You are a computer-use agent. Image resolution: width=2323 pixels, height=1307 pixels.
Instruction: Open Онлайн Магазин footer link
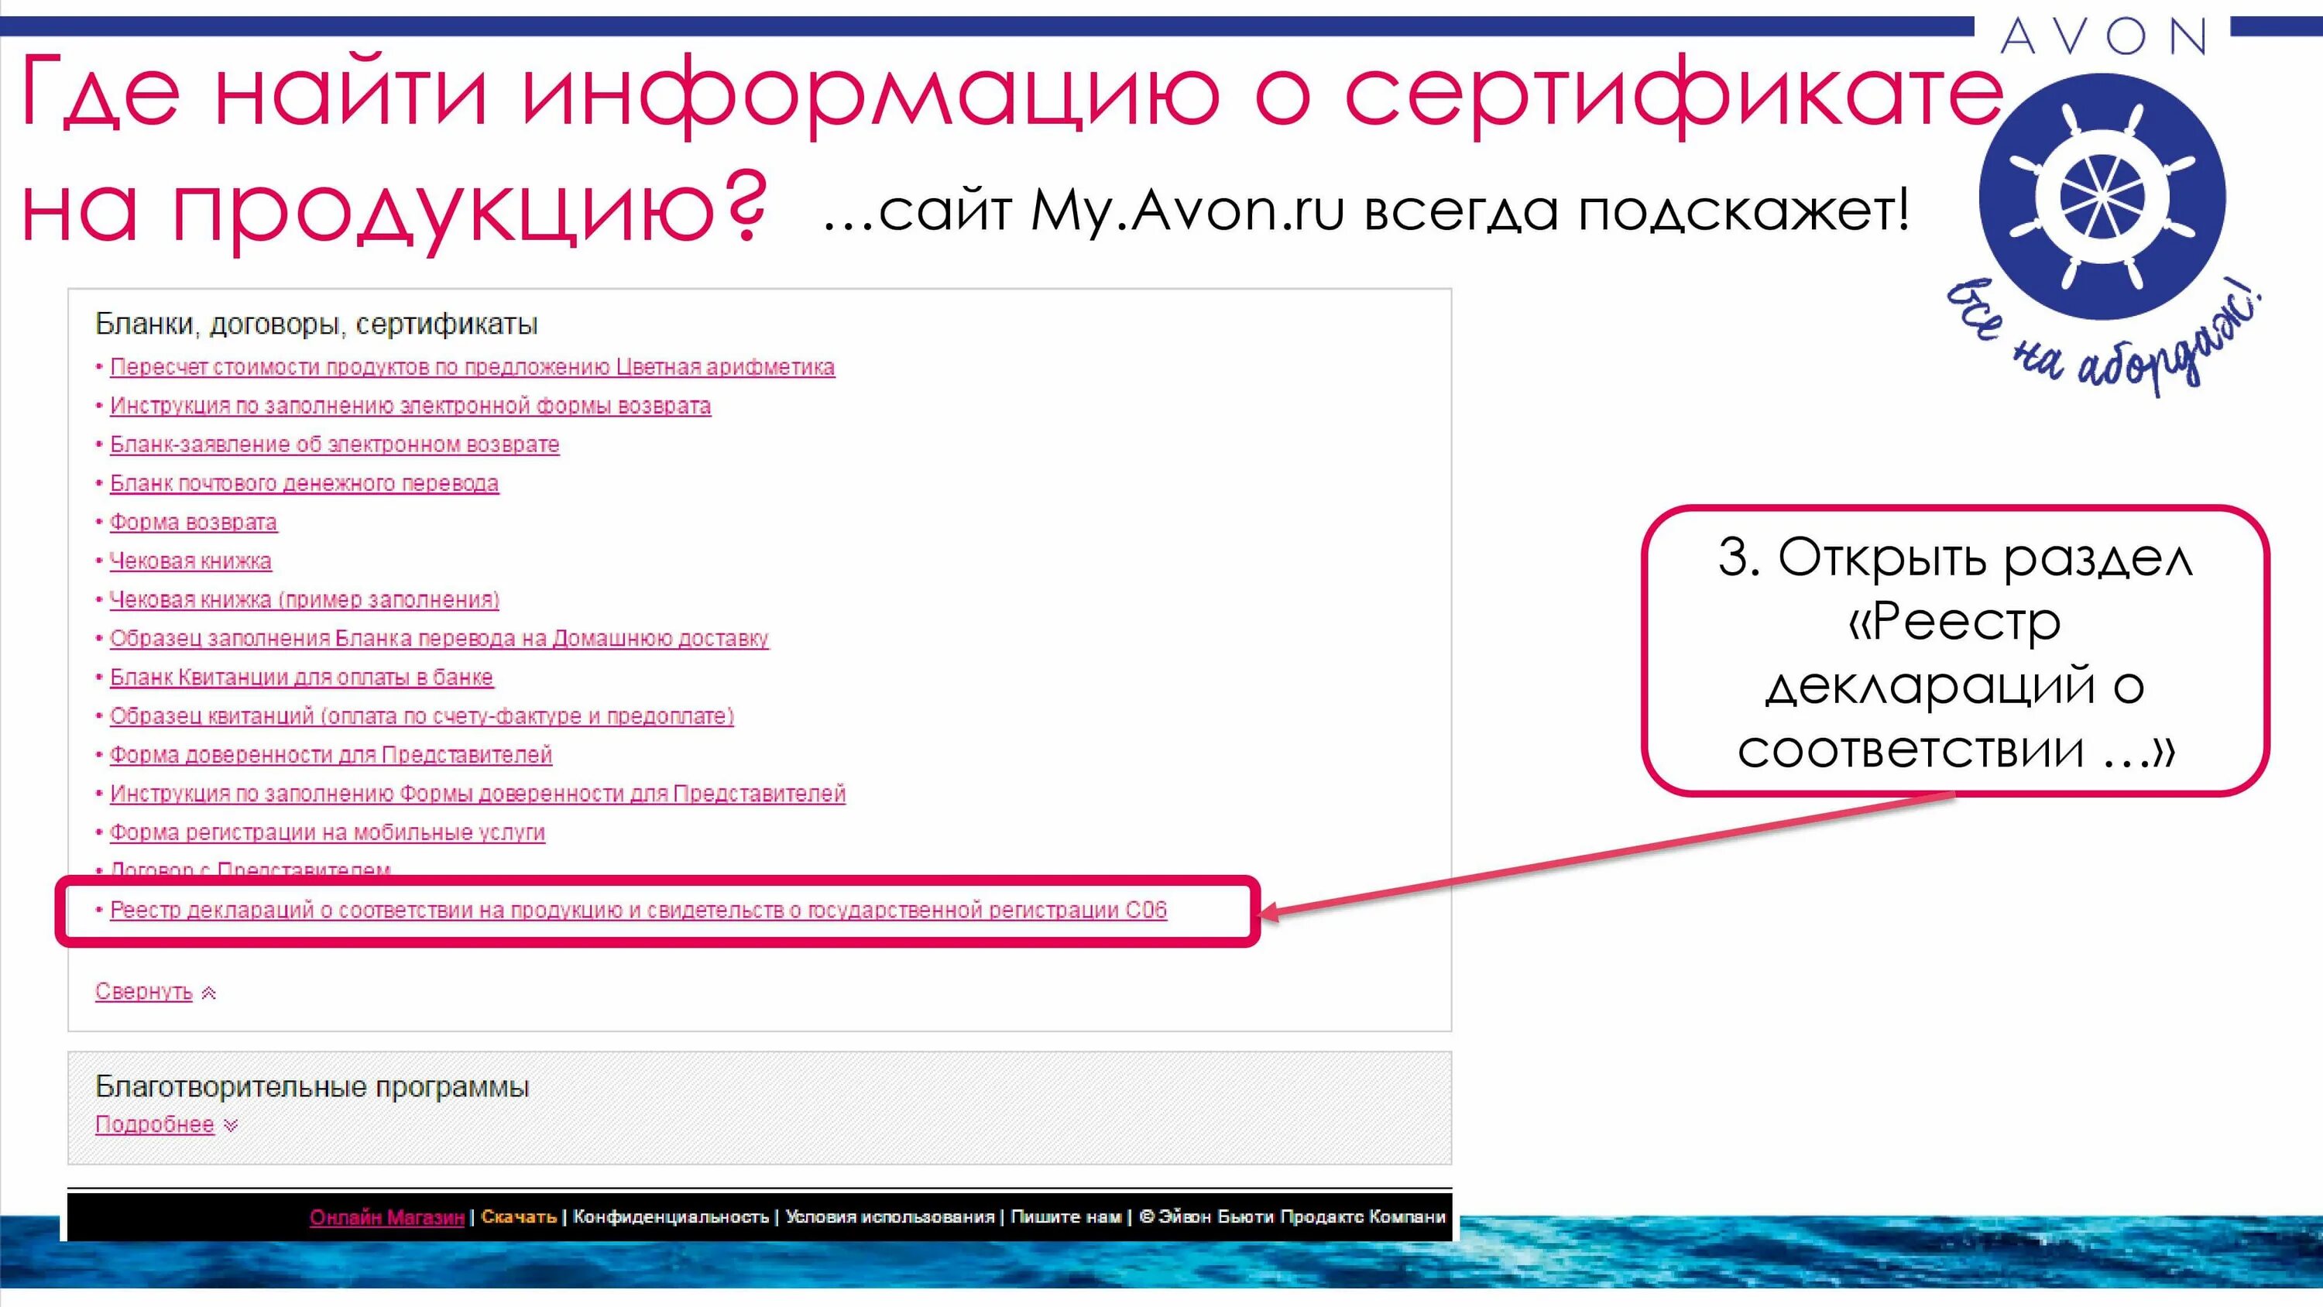click(387, 1217)
